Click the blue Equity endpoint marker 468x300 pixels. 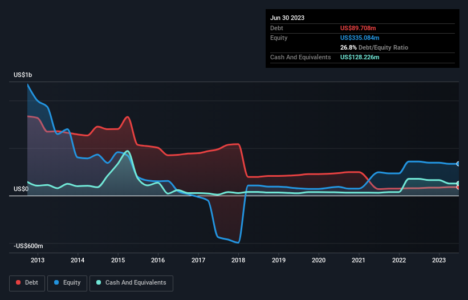(458, 164)
